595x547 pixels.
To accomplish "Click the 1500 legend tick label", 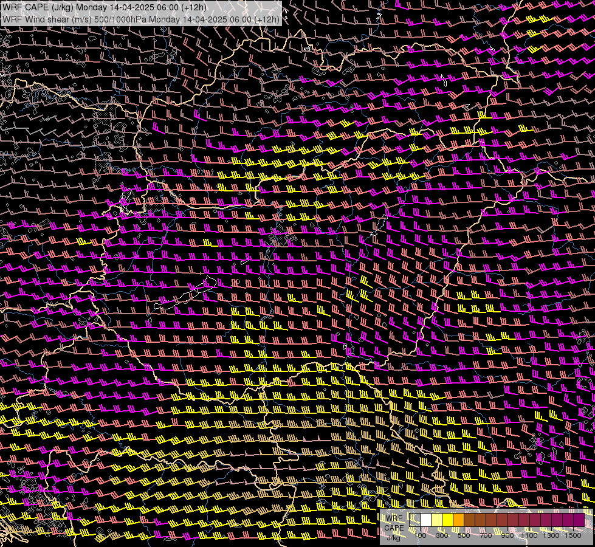I will (x=573, y=535).
